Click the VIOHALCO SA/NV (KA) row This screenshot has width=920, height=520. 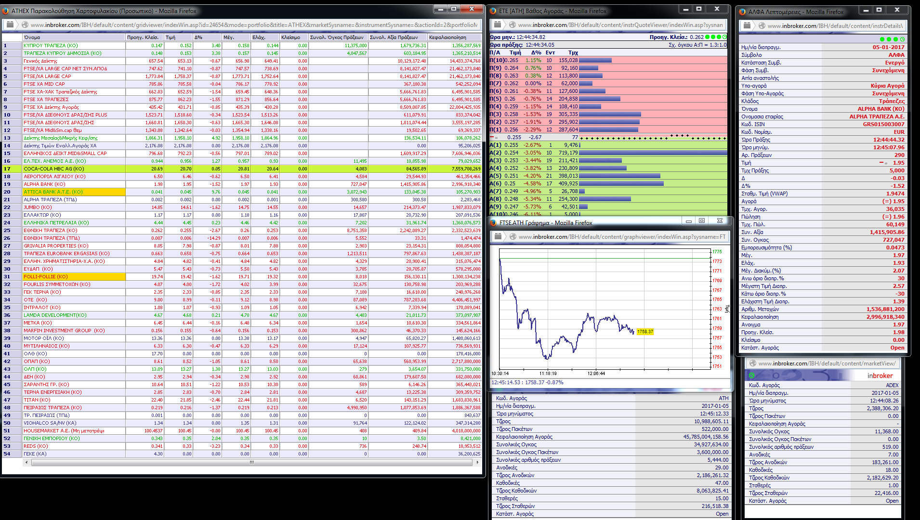[x=242, y=423]
